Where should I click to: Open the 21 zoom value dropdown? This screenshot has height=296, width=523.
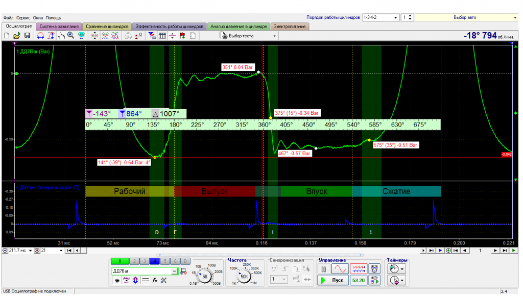pos(61,251)
